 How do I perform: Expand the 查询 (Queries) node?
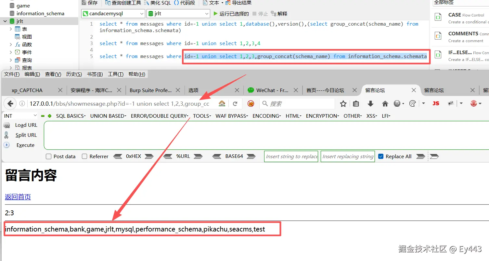tap(11, 60)
